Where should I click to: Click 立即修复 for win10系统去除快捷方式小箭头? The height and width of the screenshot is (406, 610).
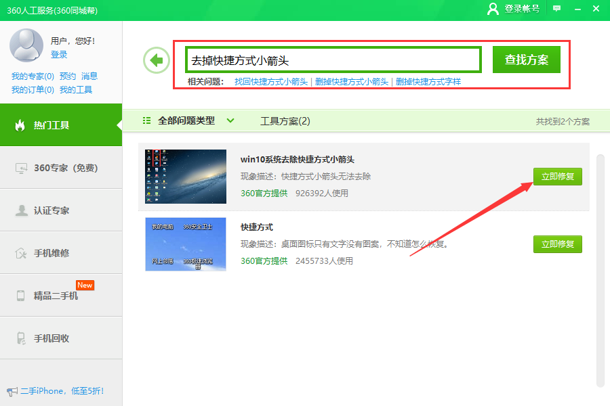coord(557,177)
